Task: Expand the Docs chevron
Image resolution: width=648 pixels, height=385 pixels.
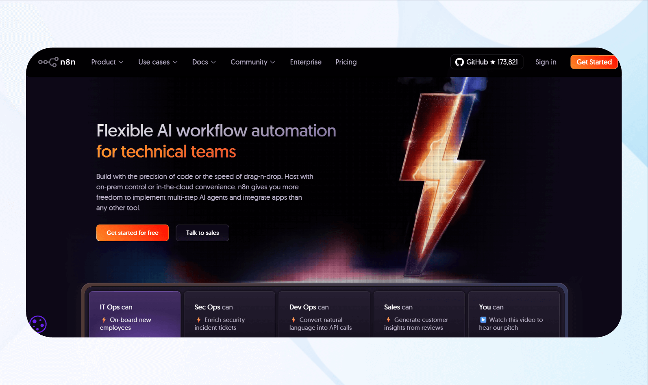Action: (x=213, y=62)
